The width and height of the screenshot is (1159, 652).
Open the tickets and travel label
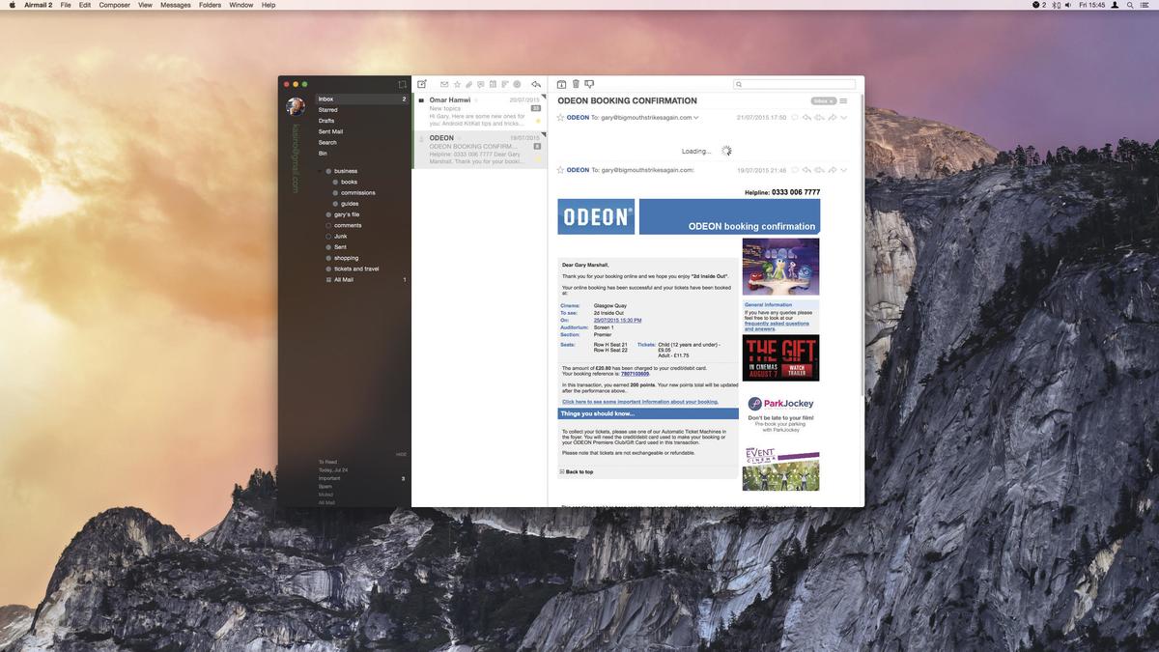pyautogui.click(x=356, y=269)
